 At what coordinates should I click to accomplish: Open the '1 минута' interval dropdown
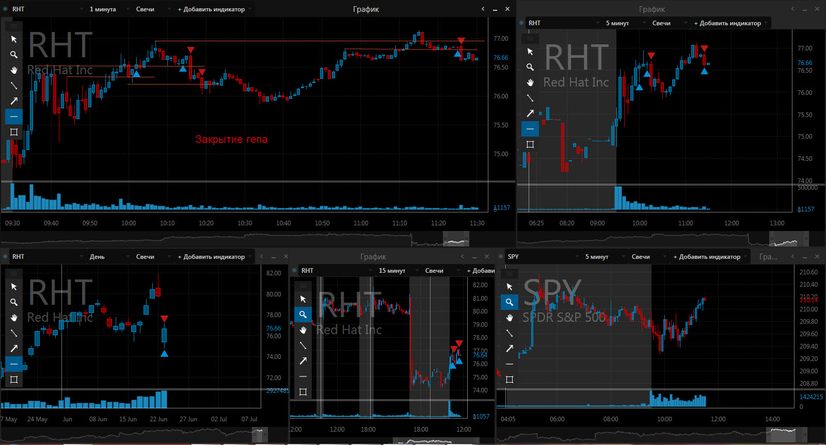[x=109, y=9]
